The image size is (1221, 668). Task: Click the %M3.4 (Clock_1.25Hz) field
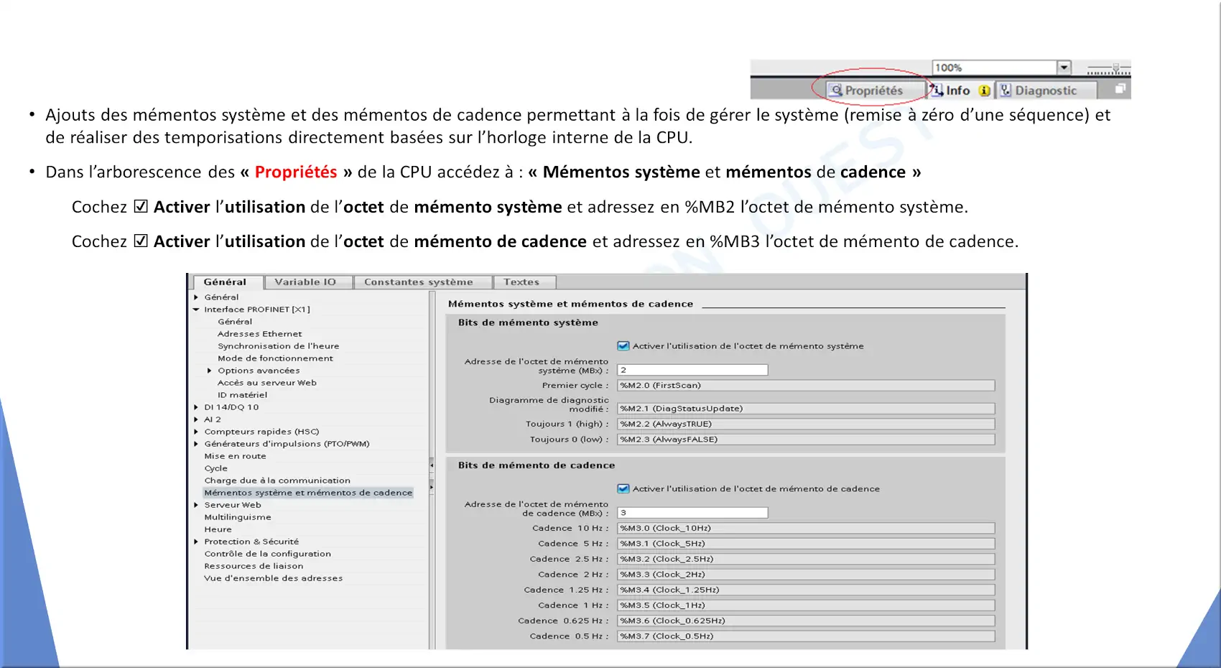coord(806,590)
